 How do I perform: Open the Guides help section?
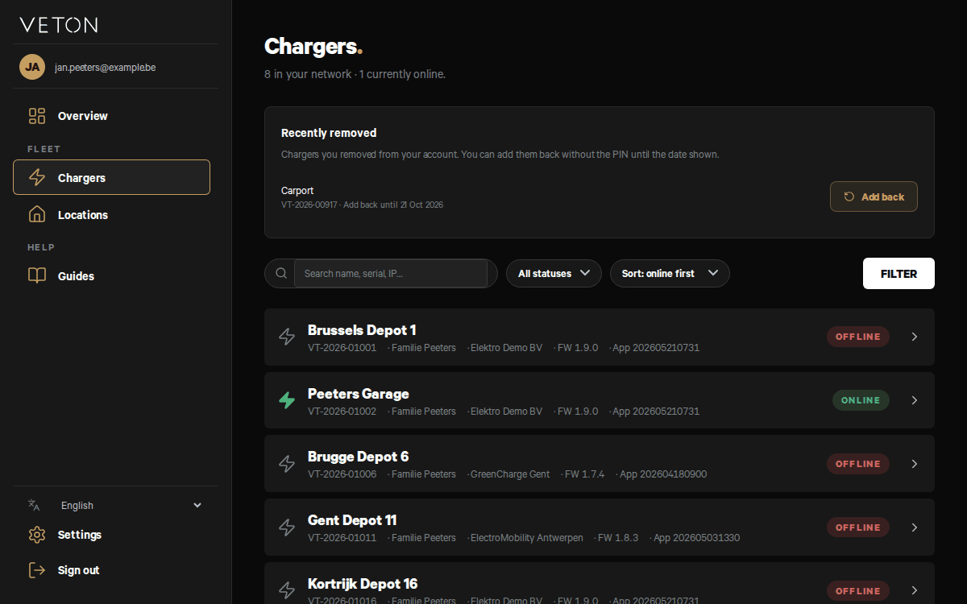tap(111, 276)
